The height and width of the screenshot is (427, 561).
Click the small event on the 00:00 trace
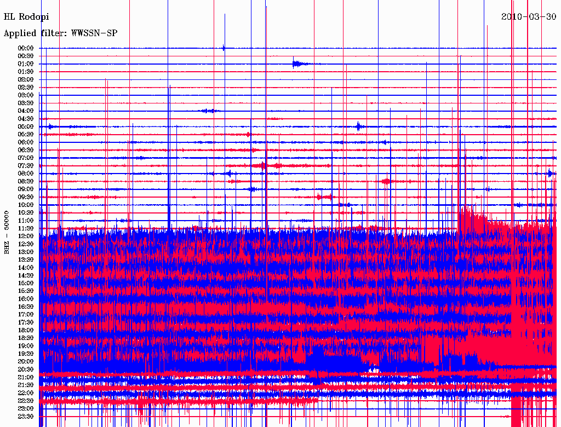[x=224, y=48]
